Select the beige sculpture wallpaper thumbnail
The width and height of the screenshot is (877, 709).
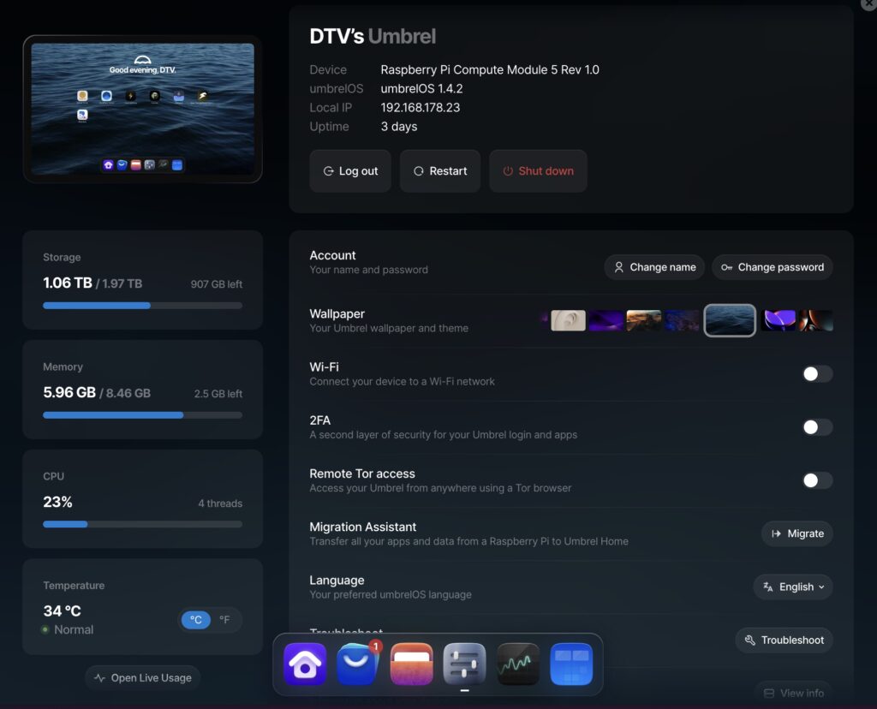(568, 320)
